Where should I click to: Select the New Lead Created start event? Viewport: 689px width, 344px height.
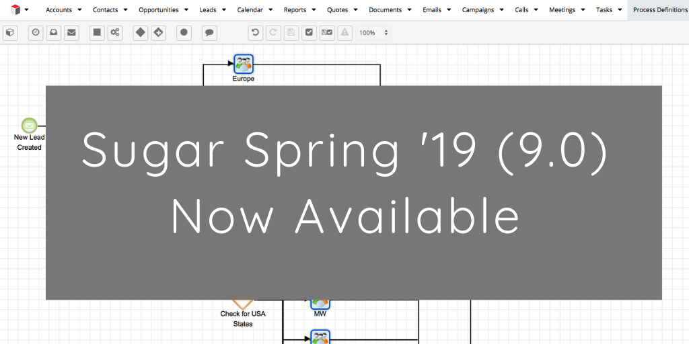pyautogui.click(x=30, y=126)
